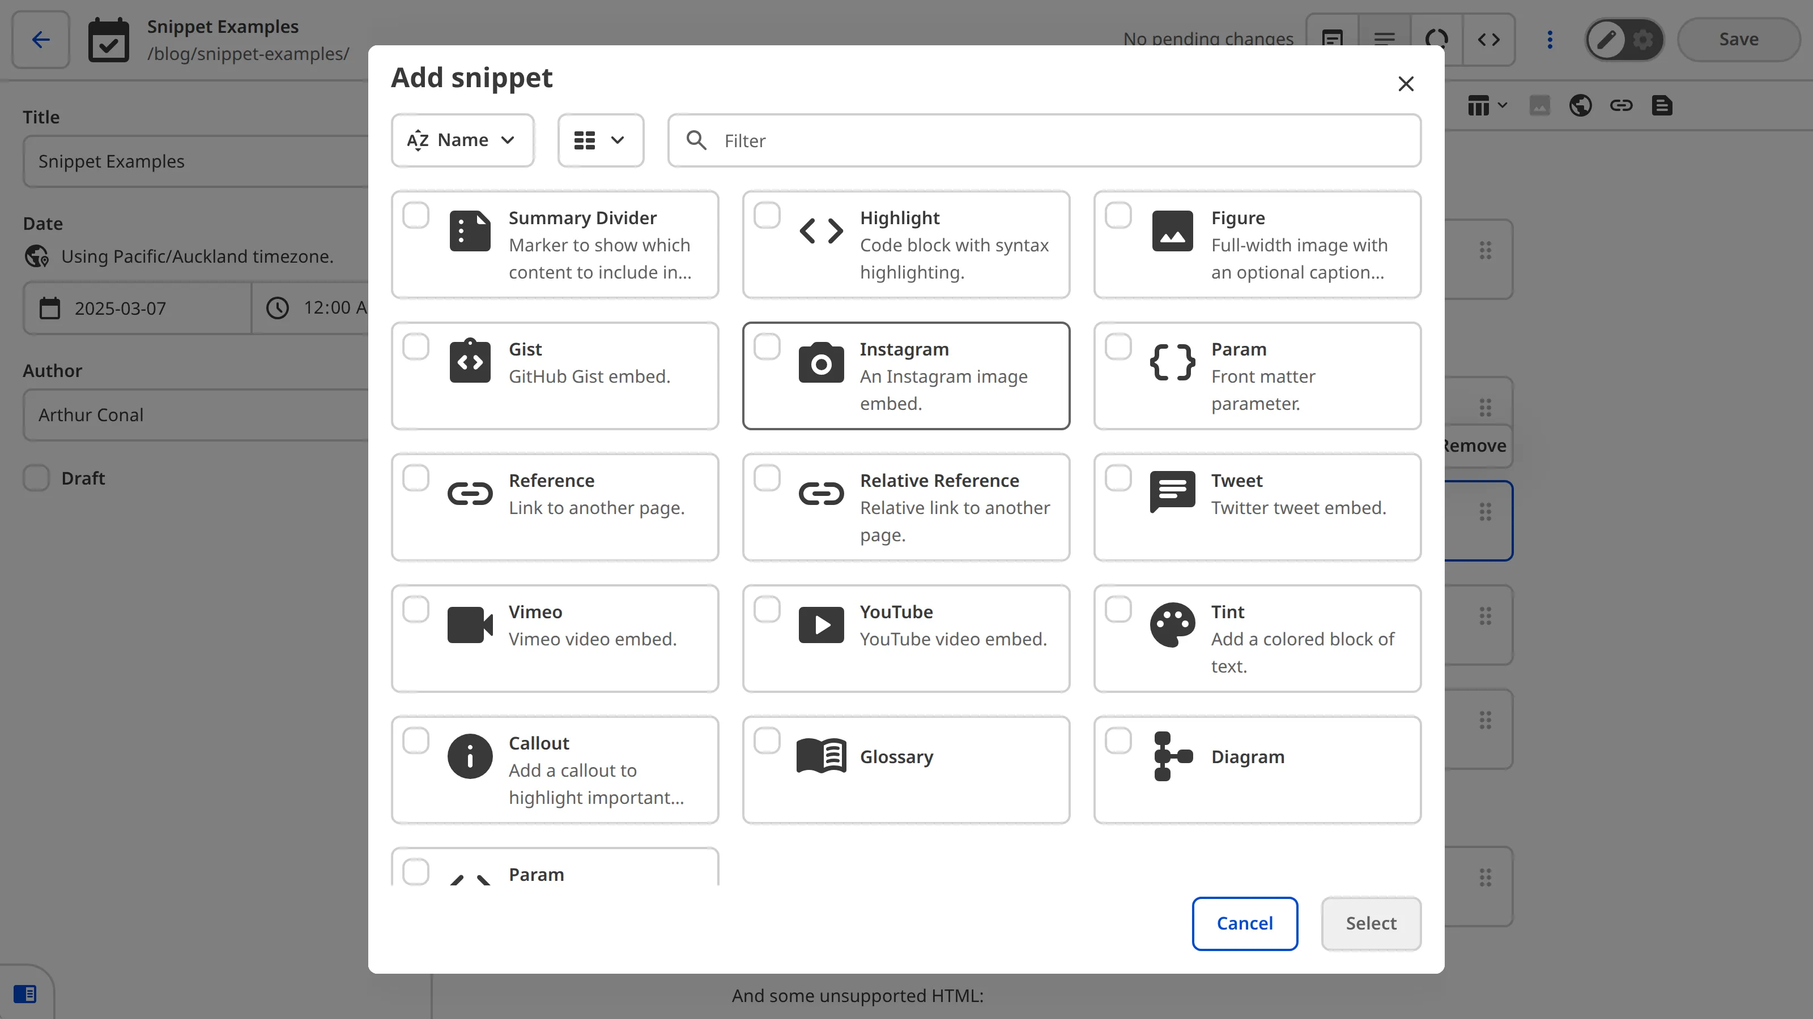
Task: Switch editor to settings mode toggle
Action: click(1642, 40)
